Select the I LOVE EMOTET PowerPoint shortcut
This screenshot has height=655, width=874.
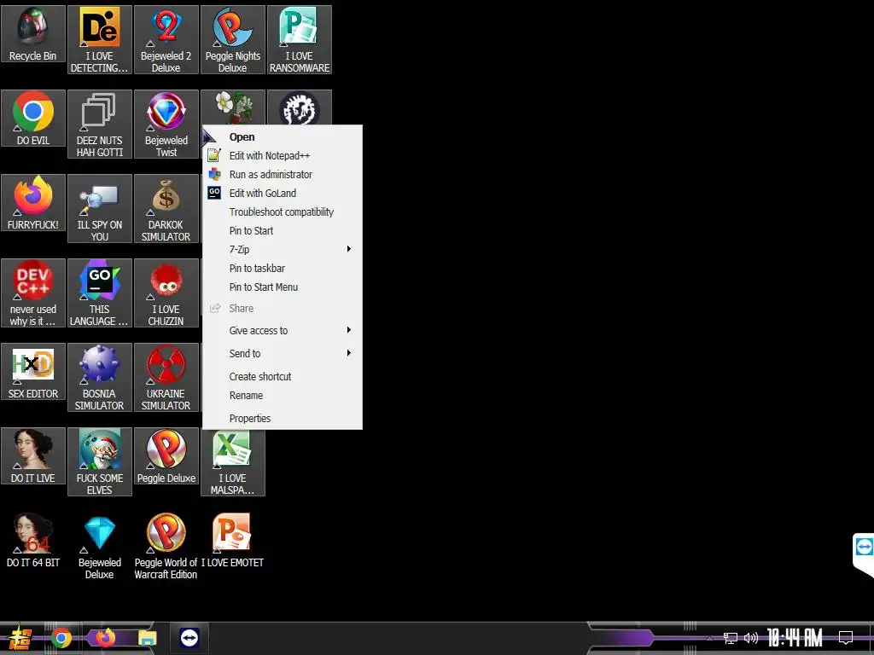coord(232,540)
